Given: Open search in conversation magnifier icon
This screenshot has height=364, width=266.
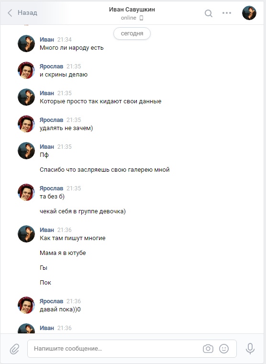Looking at the screenshot, I should tap(209, 13).
